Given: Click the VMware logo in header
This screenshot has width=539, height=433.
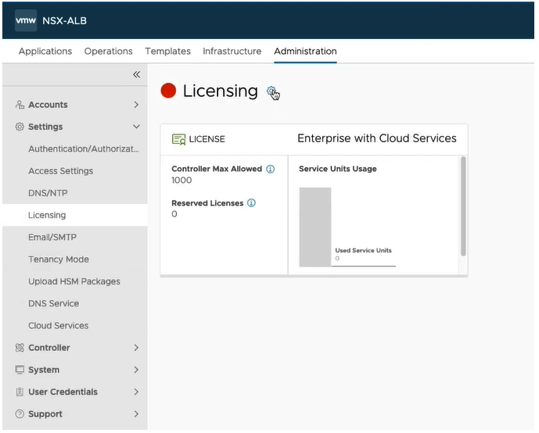Looking at the screenshot, I should (x=26, y=20).
